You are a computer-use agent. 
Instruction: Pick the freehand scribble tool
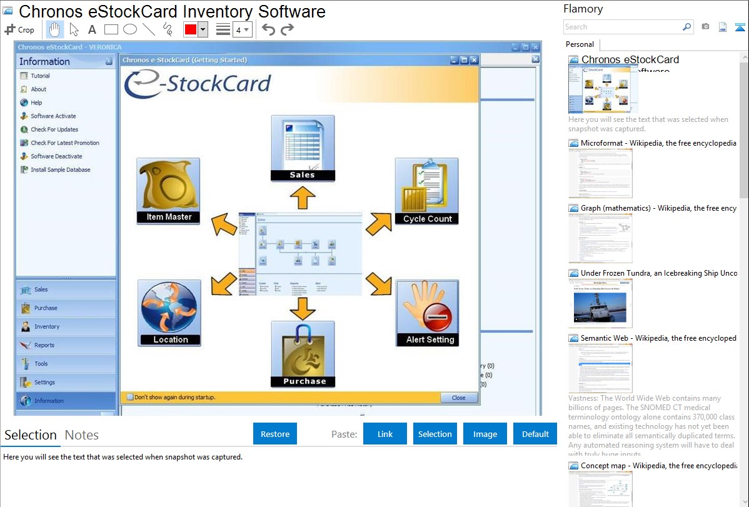pyautogui.click(x=168, y=29)
